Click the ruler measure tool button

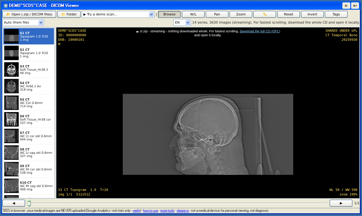pyautogui.click(x=265, y=14)
